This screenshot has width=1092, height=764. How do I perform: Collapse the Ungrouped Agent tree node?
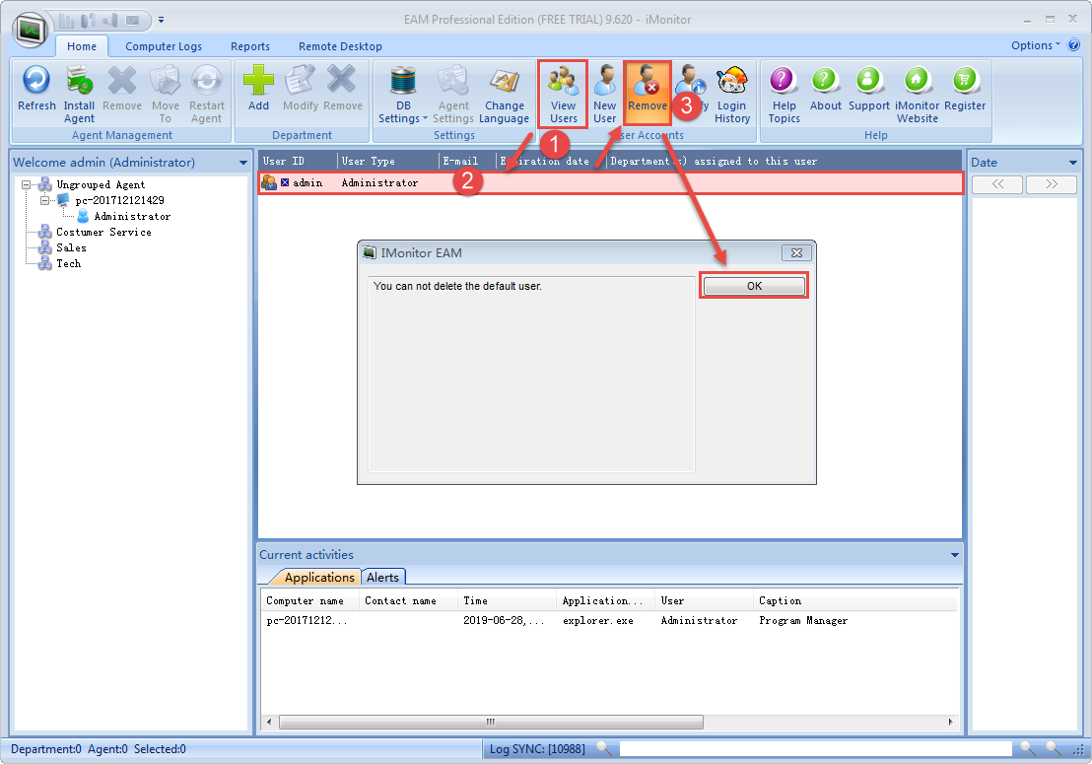coord(26,184)
